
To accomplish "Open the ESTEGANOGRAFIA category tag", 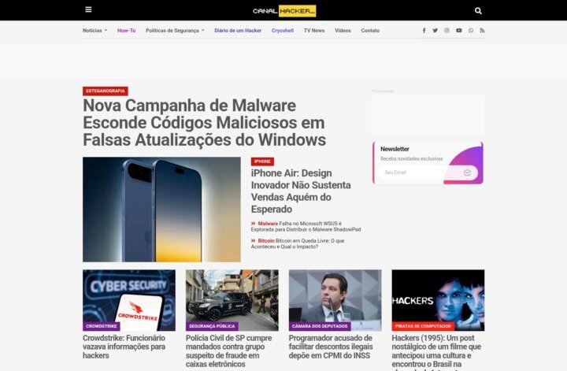I will coord(106,91).
